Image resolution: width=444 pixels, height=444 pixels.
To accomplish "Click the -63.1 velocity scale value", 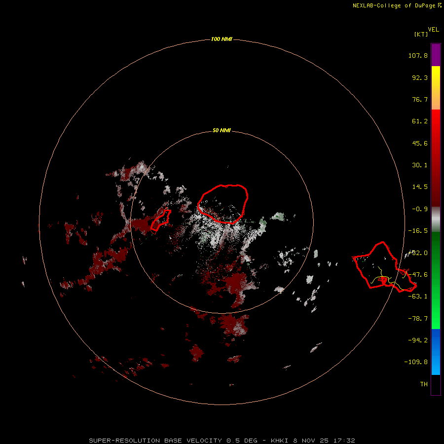I will (x=418, y=296).
